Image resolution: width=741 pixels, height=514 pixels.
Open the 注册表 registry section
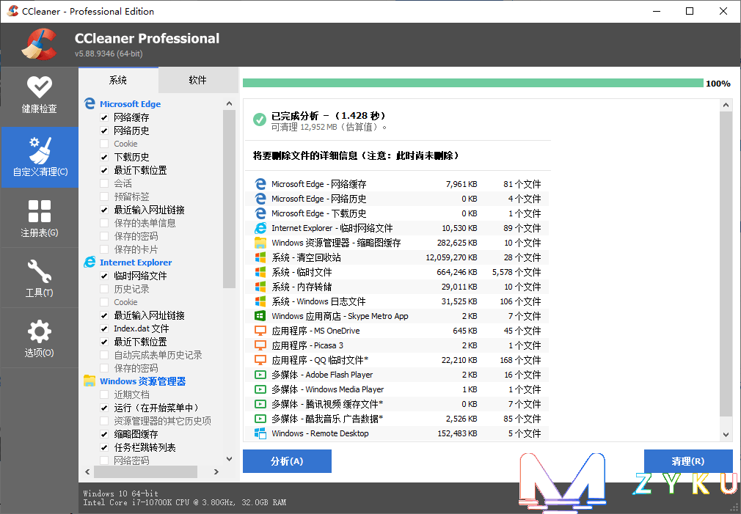(39, 218)
